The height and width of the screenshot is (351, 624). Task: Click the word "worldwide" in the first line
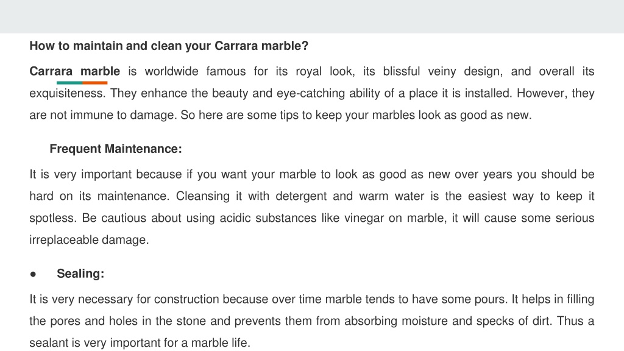171,71
